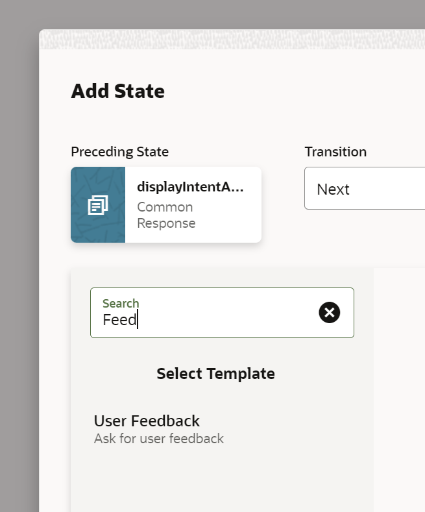Click the Transition field label
Screen dimensions: 425x512
(335, 152)
